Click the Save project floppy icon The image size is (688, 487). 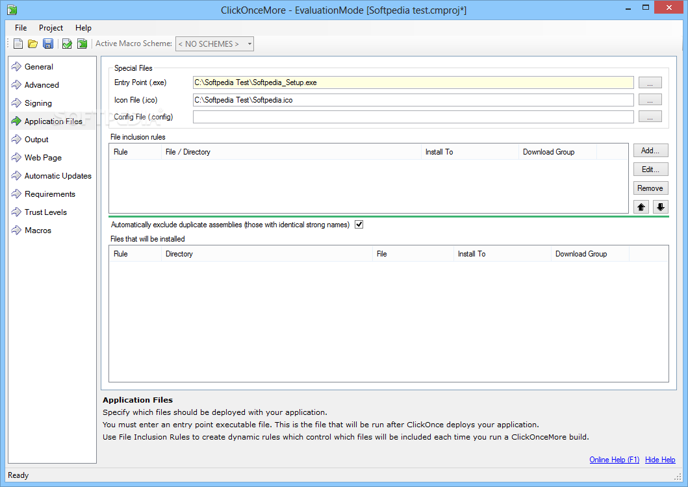coord(48,44)
